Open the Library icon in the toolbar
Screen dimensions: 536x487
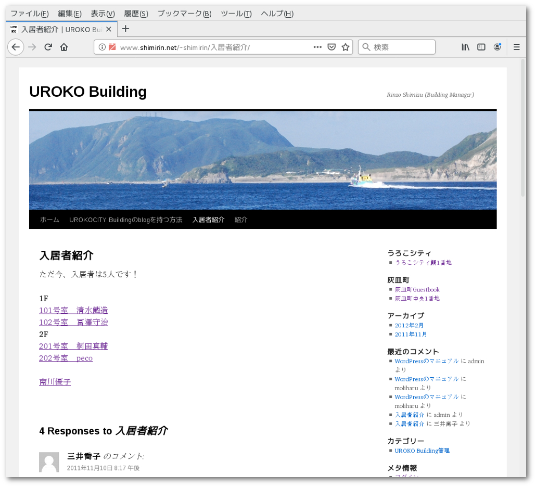(x=465, y=47)
